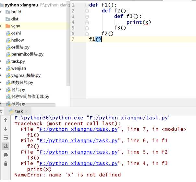Click the task.py file icon
Image resolution: width=196 pixels, height=182 pixels.
pos(8,61)
